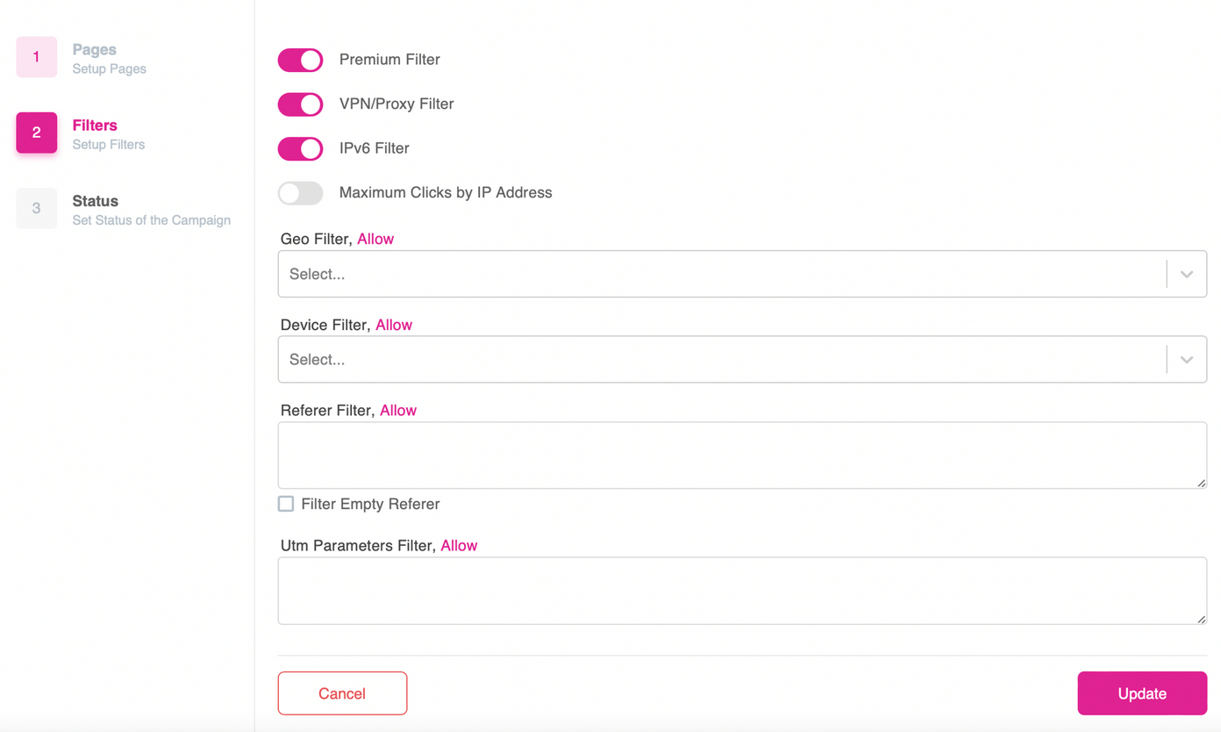Check the Filter Empty Referer checkbox
Image resolution: width=1221 pixels, height=732 pixels.
tap(286, 504)
